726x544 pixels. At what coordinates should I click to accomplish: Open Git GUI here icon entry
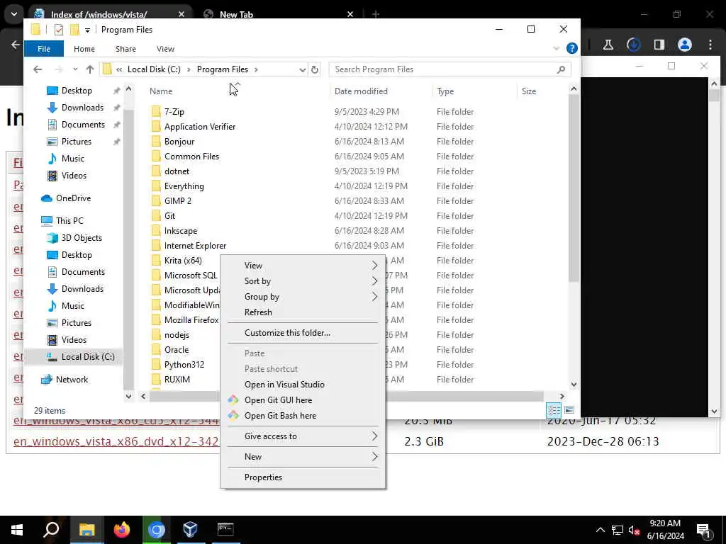coord(233,399)
